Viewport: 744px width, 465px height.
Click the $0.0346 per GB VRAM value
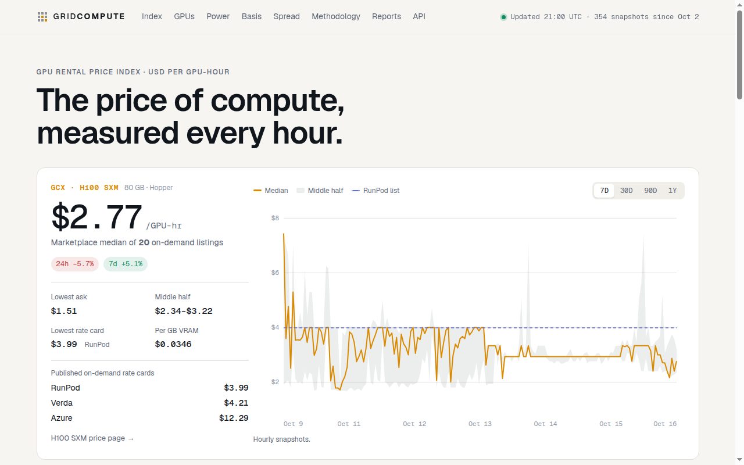click(173, 344)
